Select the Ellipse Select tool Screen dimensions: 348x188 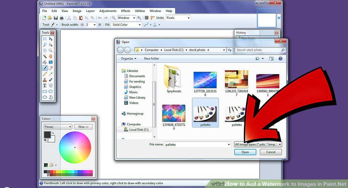tap(45, 50)
